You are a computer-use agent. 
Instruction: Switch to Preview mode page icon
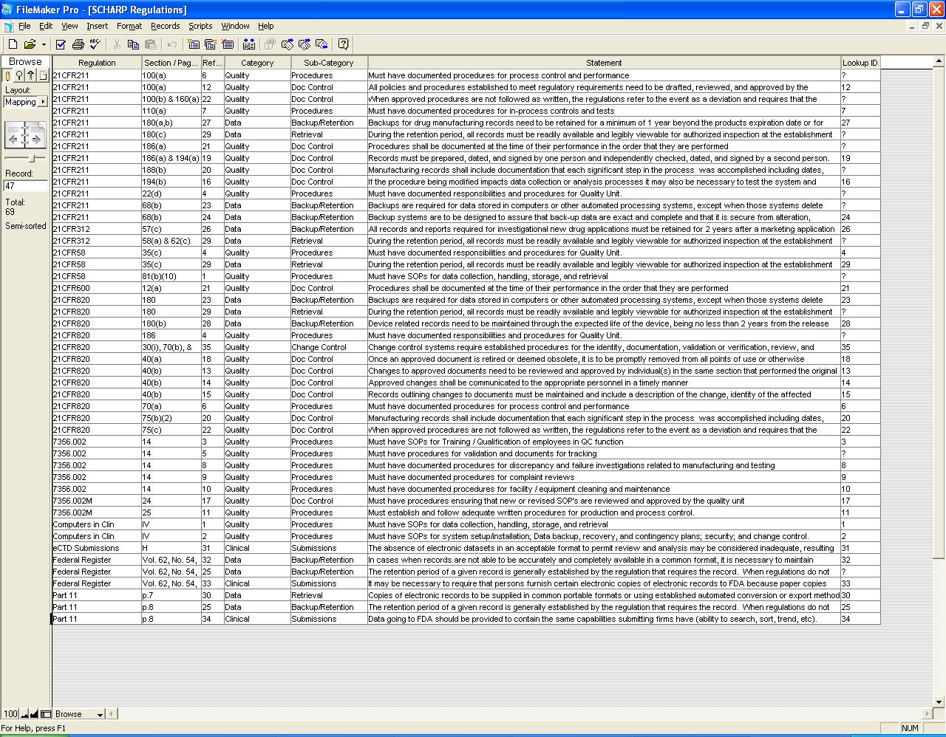coord(43,75)
